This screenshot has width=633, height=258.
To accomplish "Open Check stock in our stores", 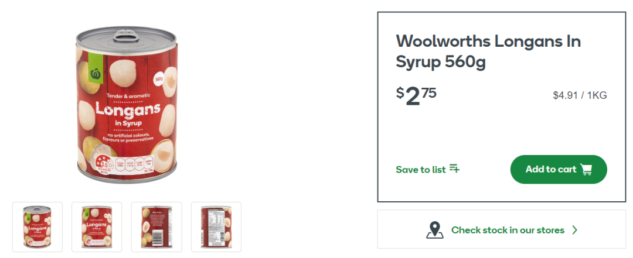I will 501,229.
